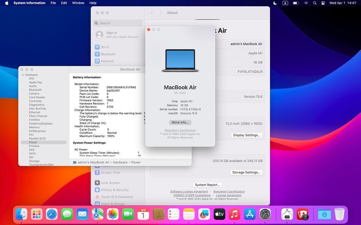Open System Settings dock icon

(265, 214)
